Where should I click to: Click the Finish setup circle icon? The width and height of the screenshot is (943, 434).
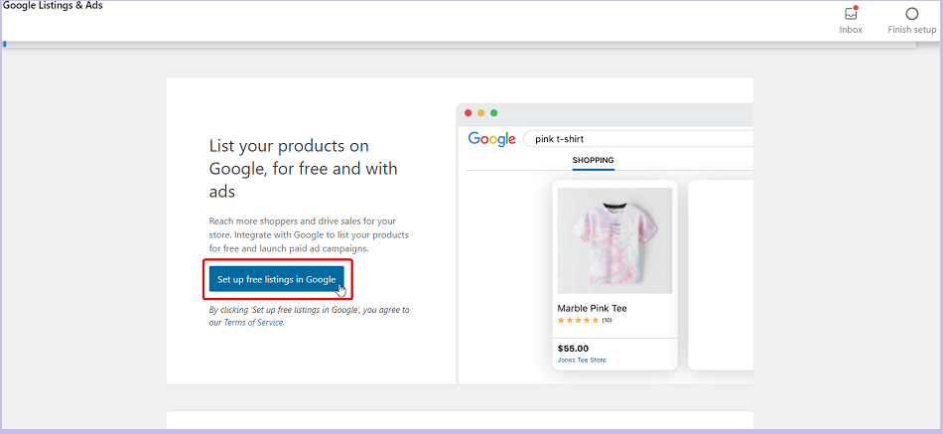(x=911, y=14)
